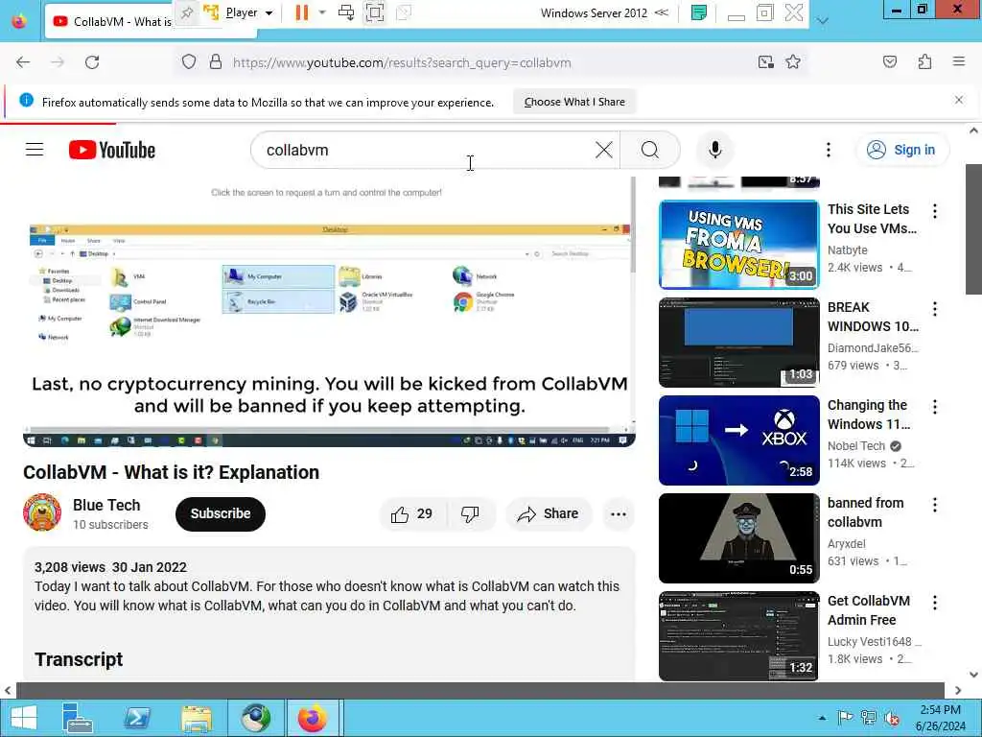
Task: Pause the virtual machine
Action: pos(302,12)
